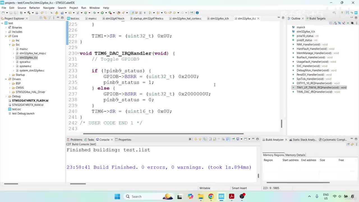Expand the CMSIS folder under Drivers
The height and width of the screenshot is (202, 359).
click(x=10, y=88)
